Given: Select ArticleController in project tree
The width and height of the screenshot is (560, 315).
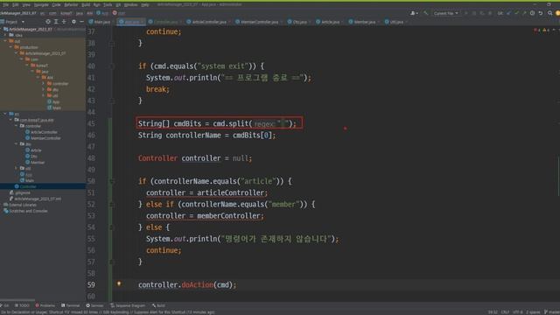Looking at the screenshot, I should pyautogui.click(x=41, y=132).
